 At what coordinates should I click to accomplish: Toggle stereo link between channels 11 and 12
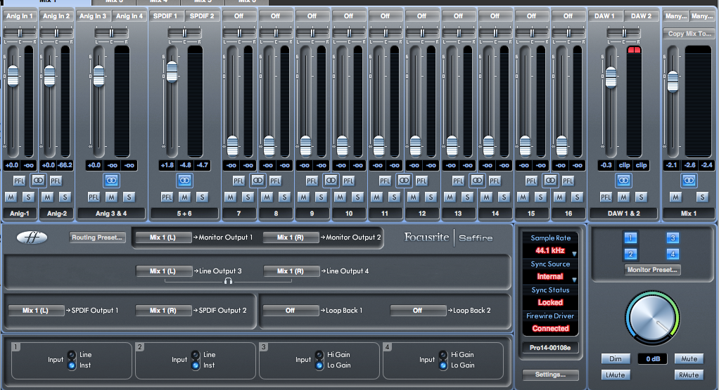click(404, 181)
